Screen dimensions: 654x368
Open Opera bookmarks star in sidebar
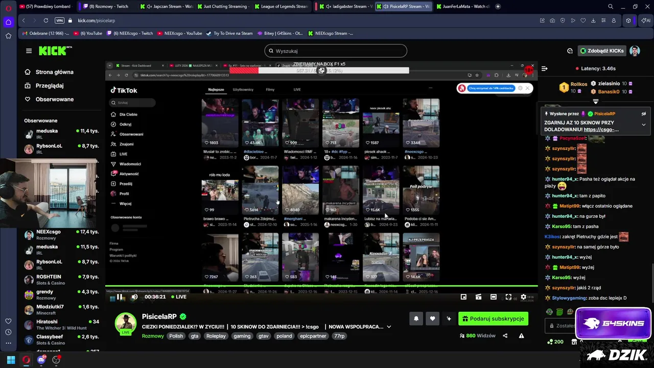[x=8, y=36]
